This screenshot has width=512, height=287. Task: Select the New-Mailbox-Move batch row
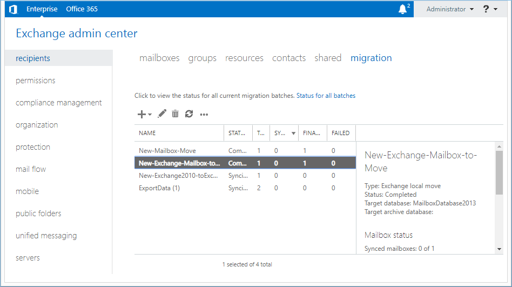(245, 151)
